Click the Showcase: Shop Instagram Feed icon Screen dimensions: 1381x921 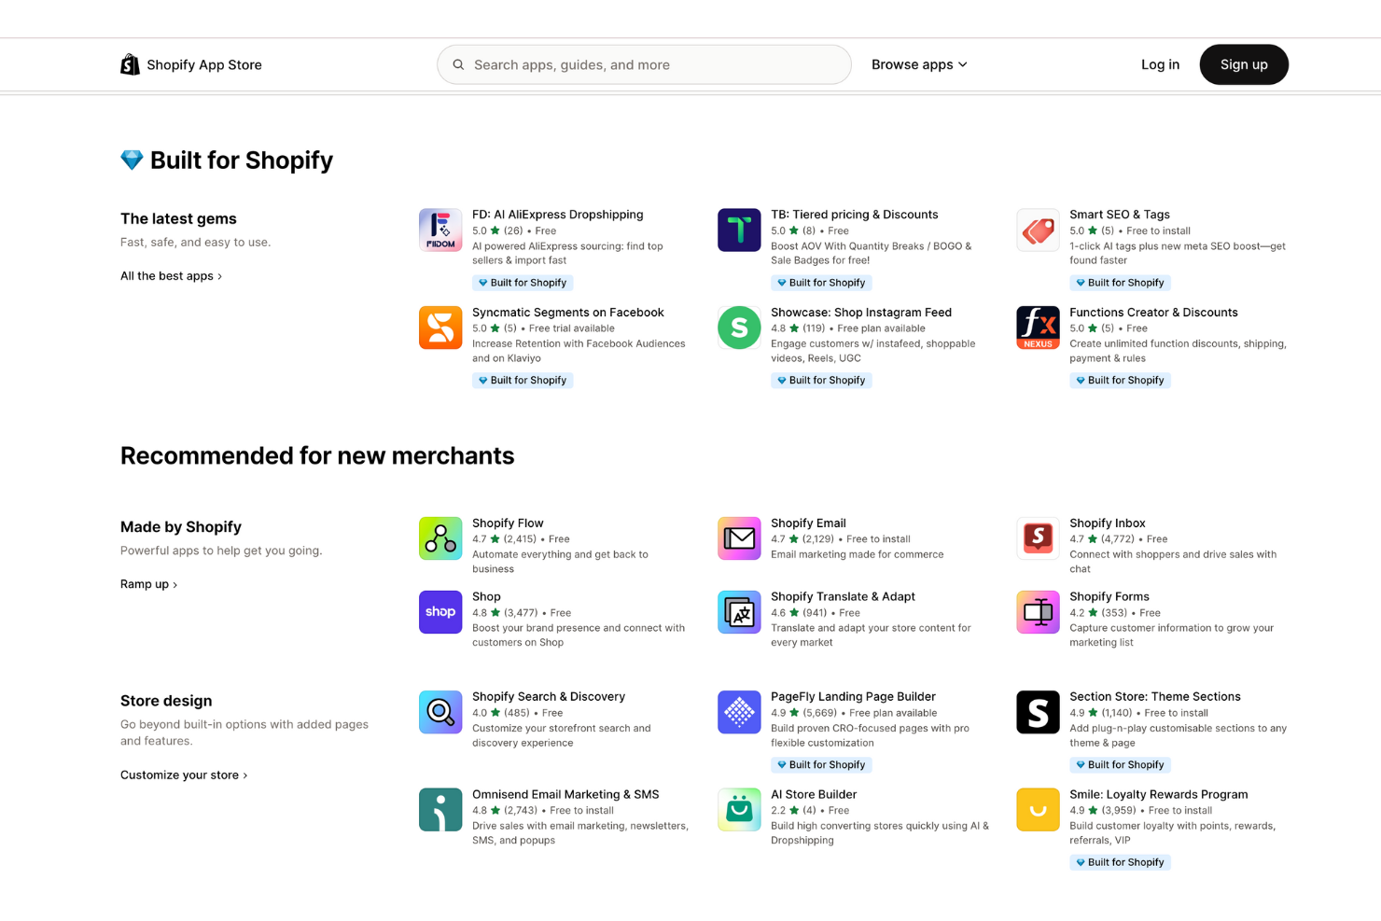click(x=738, y=328)
